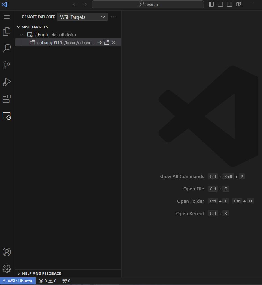The width and height of the screenshot is (262, 285).
Task: Open the hamburger application menu
Action: [7, 17]
